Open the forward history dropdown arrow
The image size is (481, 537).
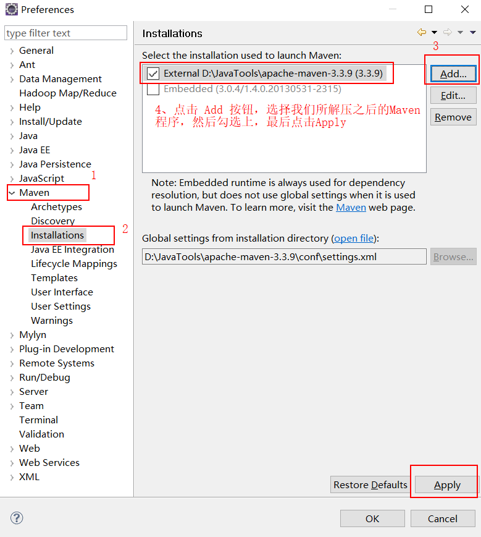460,33
